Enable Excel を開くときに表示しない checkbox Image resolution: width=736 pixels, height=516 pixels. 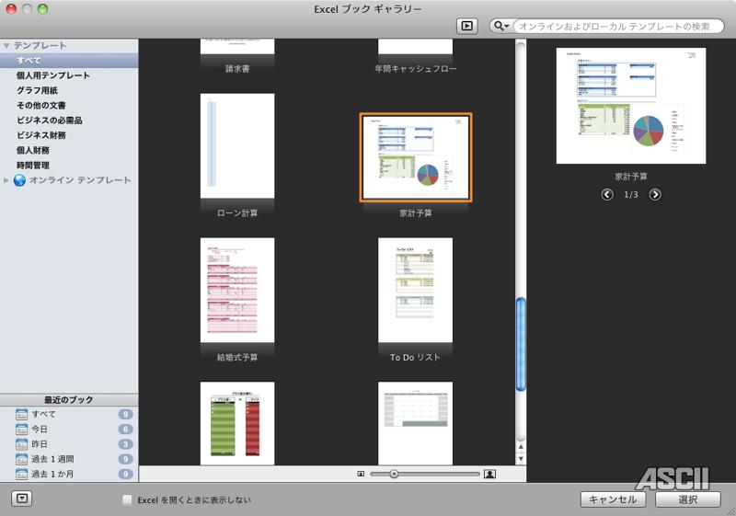[x=127, y=500]
